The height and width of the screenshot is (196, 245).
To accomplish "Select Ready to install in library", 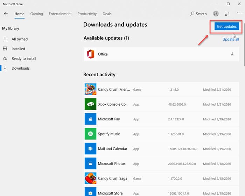I will [24, 58].
